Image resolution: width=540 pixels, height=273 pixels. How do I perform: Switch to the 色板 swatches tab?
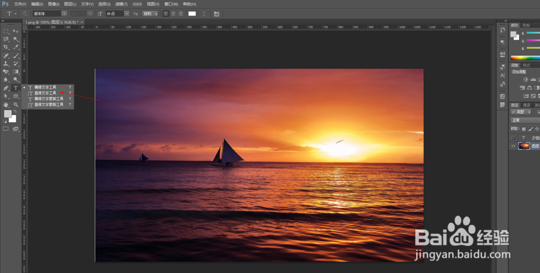coord(526,25)
